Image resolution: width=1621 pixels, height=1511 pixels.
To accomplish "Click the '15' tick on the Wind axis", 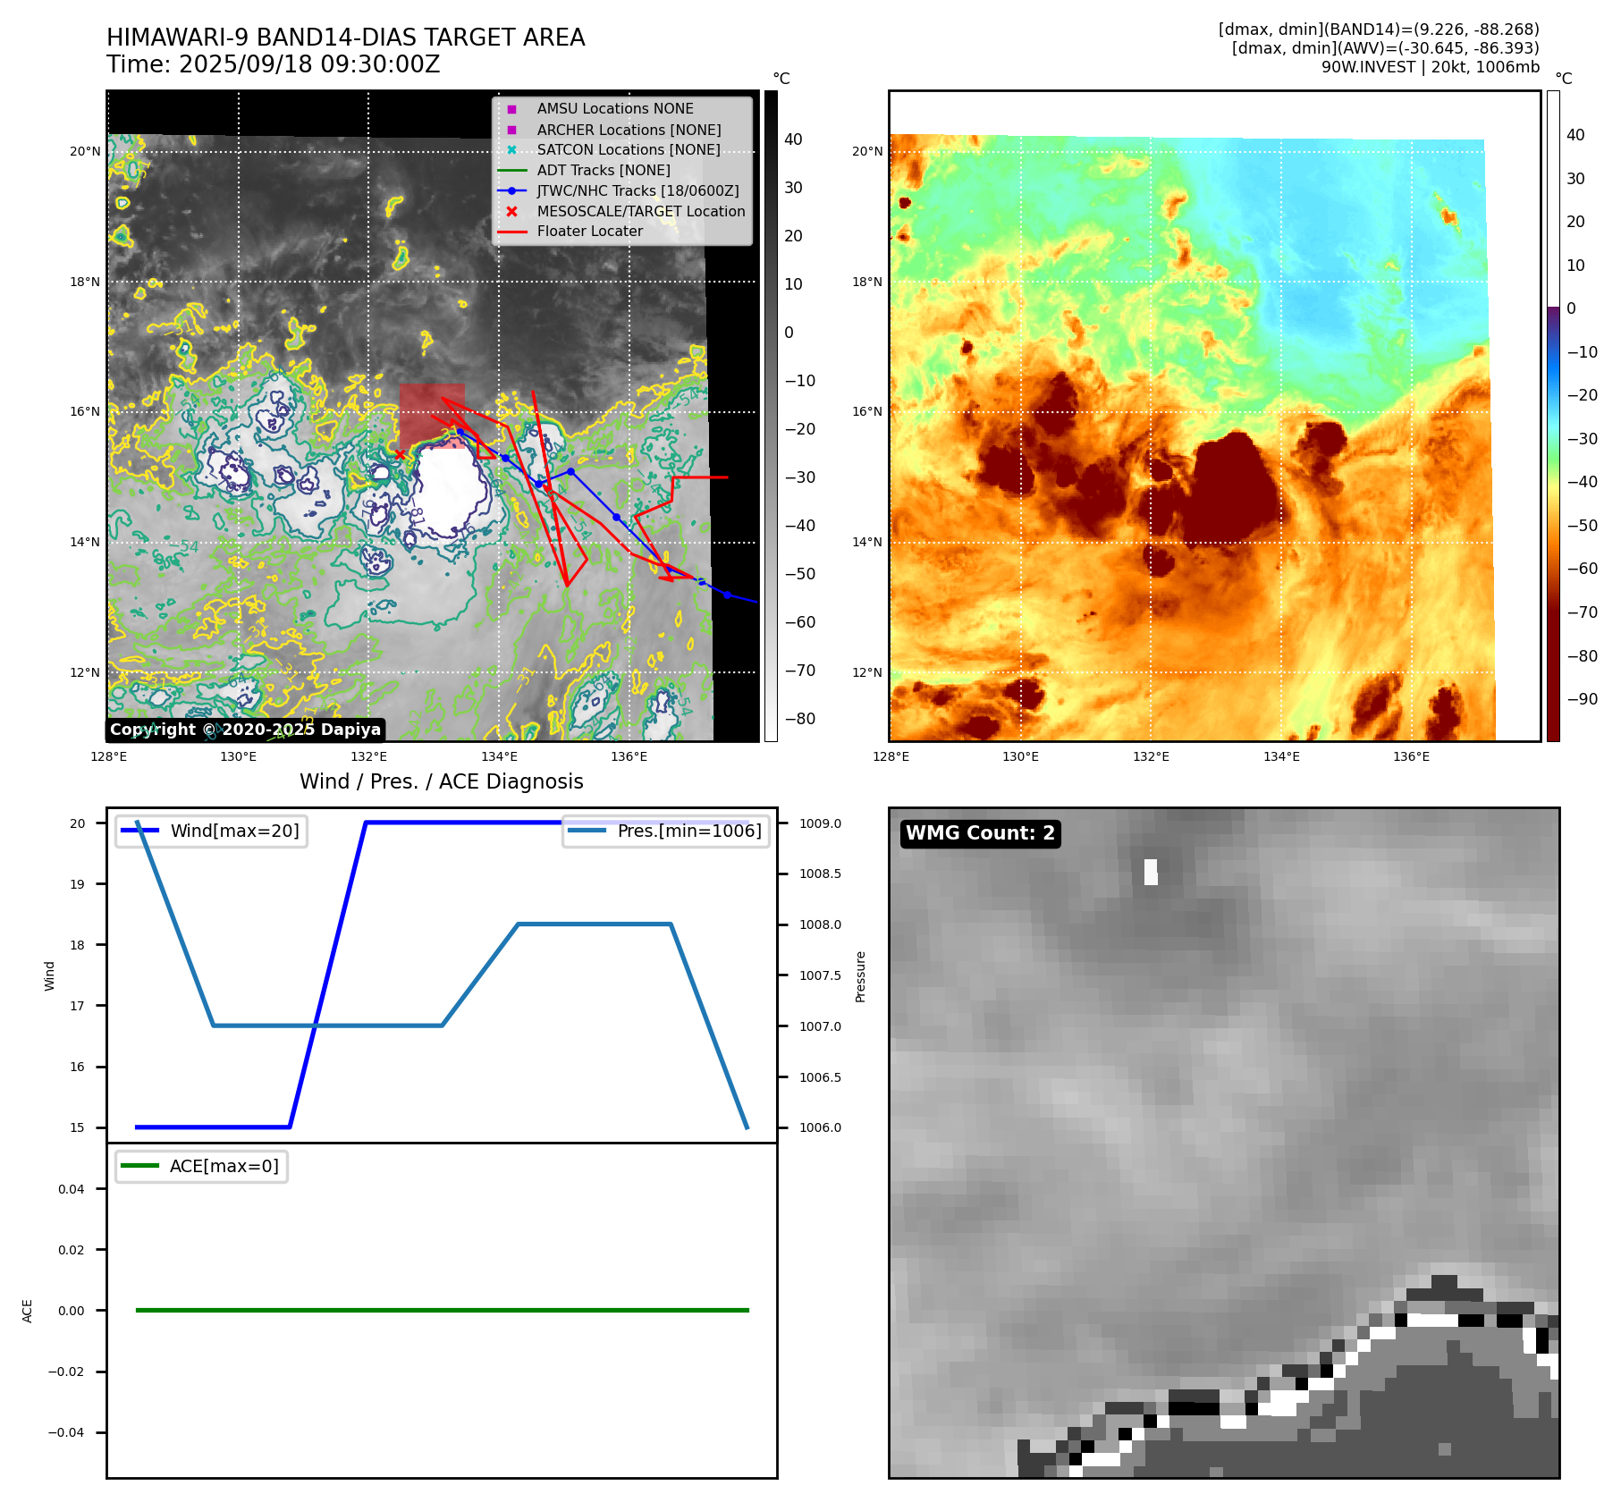I will (x=78, y=1127).
